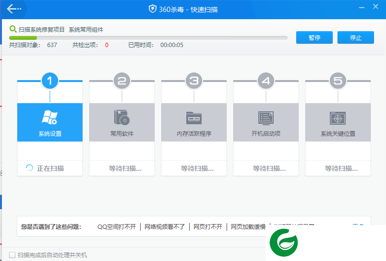Click 等待扫描 under 系统关键位置
The image size is (386, 261).
point(341,168)
